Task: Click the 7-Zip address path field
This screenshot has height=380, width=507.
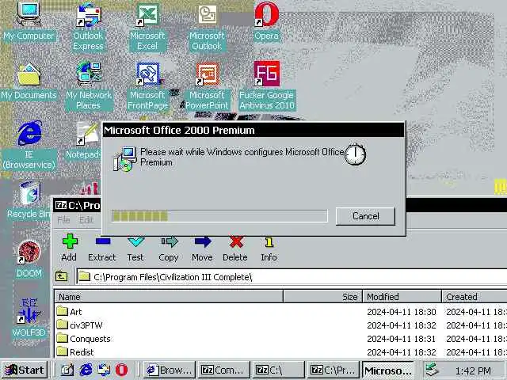Action: click(x=291, y=277)
